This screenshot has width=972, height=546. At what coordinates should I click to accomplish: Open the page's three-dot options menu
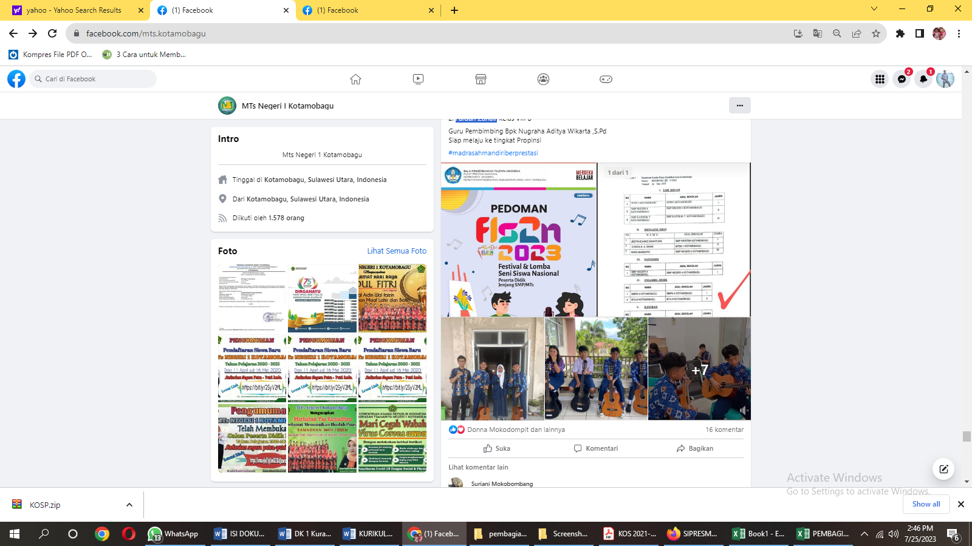(x=739, y=105)
